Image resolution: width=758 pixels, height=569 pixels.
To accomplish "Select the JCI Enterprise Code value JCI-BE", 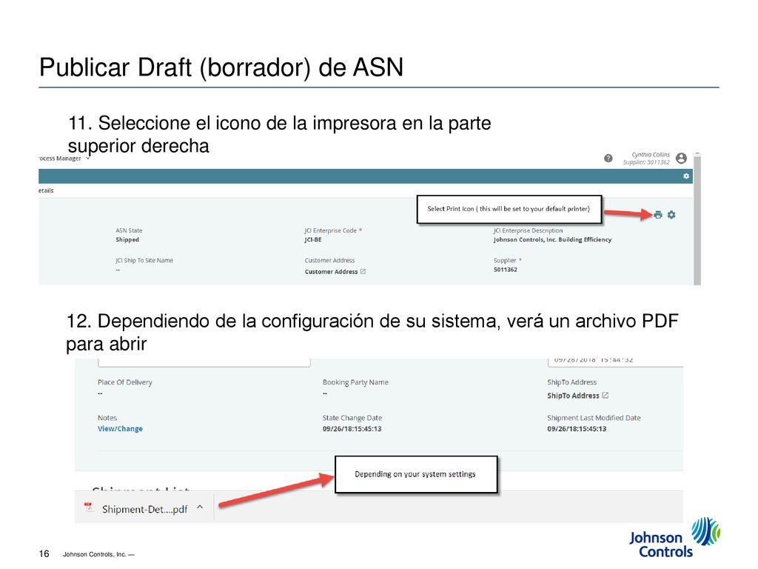I will [x=313, y=239].
